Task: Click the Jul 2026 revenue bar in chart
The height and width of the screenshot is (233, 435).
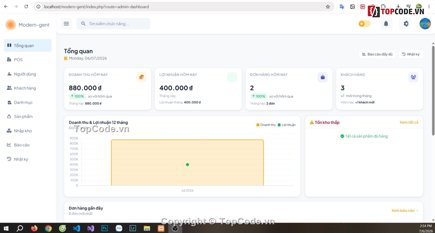Action: click(x=187, y=163)
